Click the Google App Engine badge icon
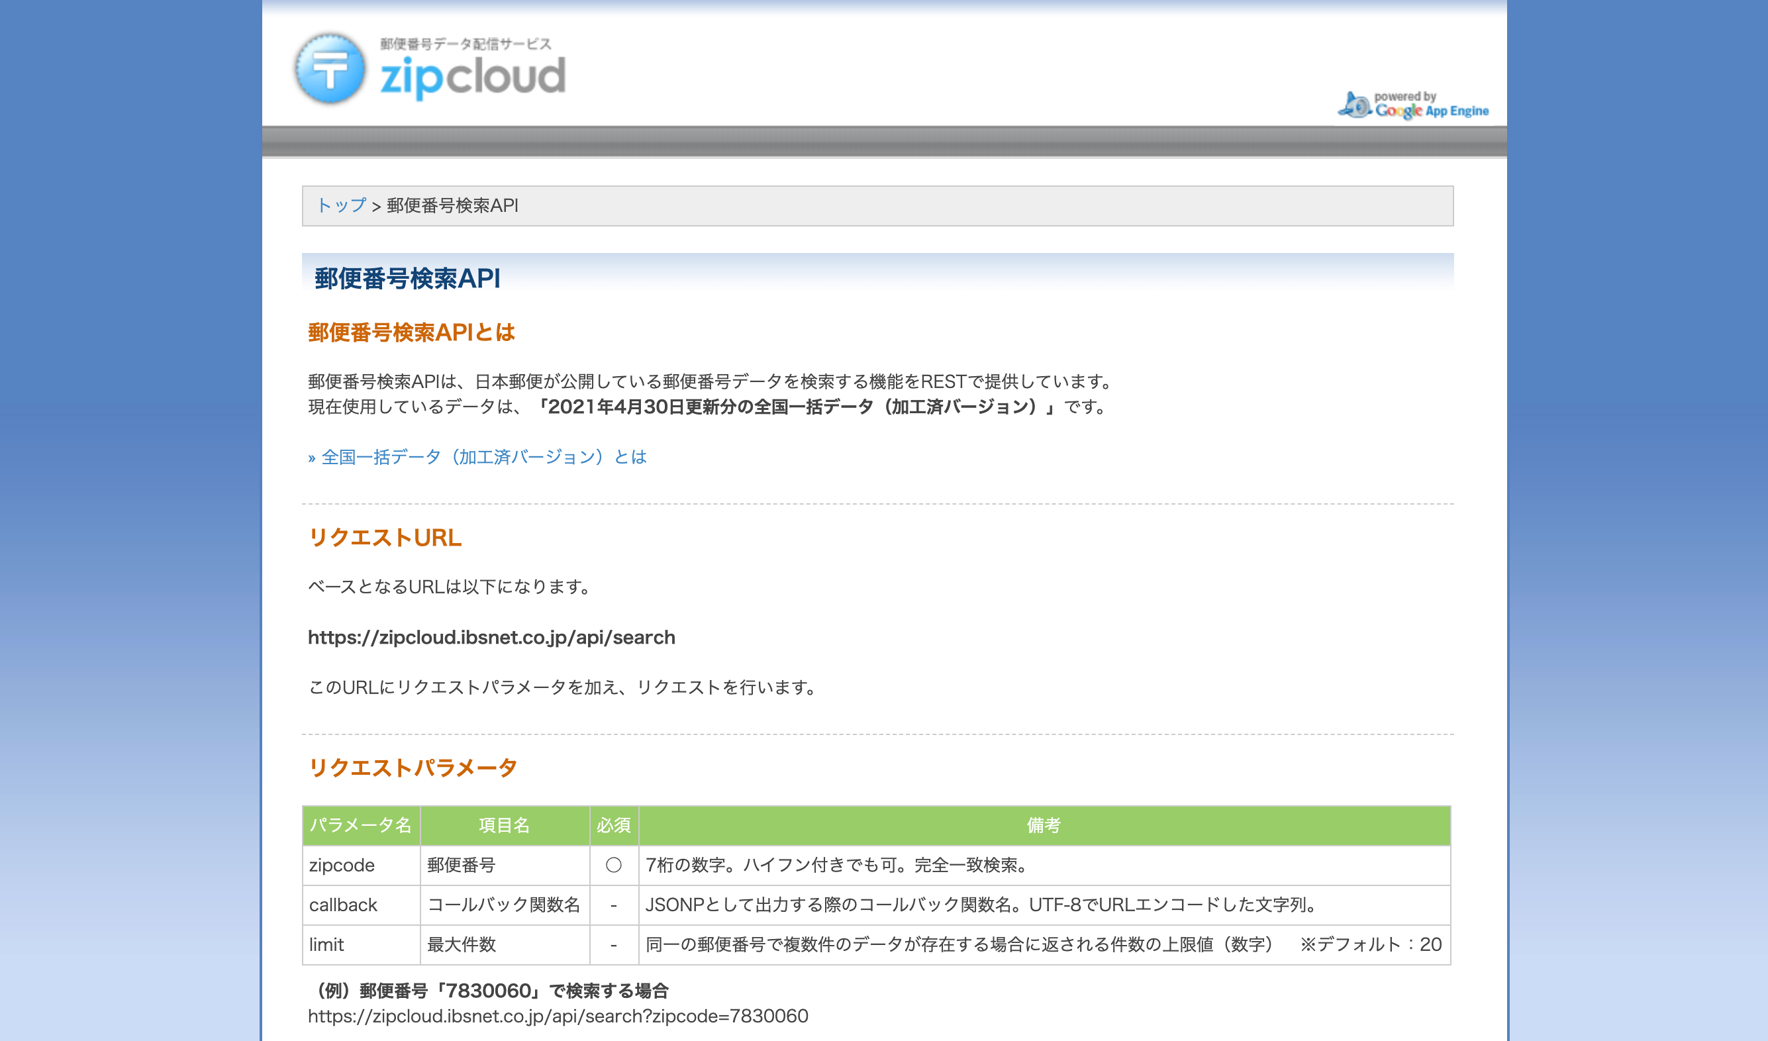 pos(1413,106)
